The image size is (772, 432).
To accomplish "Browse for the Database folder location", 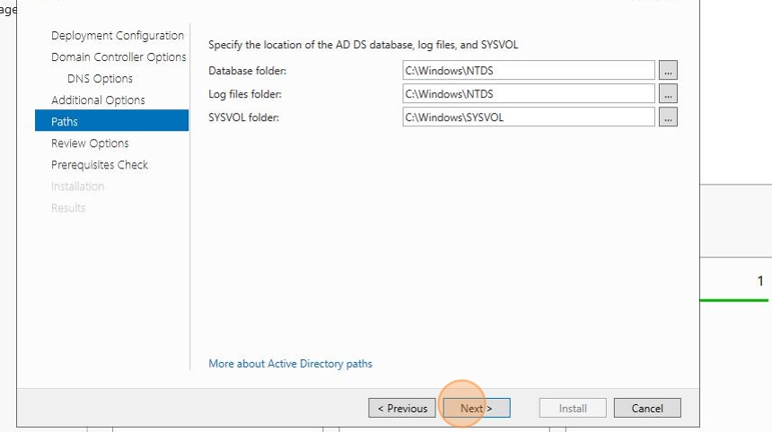I will pyautogui.click(x=668, y=70).
